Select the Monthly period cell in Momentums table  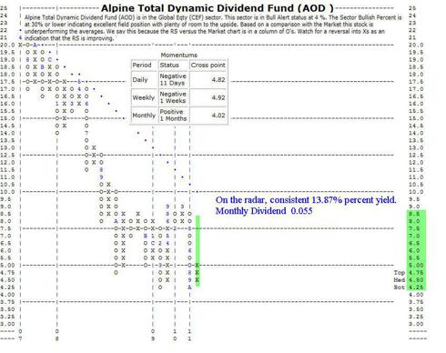point(145,116)
